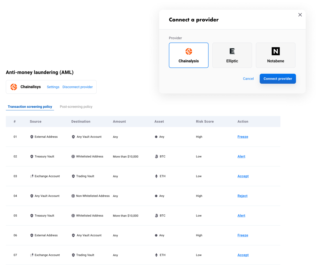
Task: Click the Destination column header
Action: 81,121
